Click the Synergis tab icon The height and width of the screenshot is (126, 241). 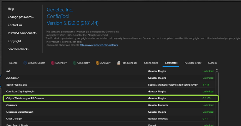click(x=52, y=63)
